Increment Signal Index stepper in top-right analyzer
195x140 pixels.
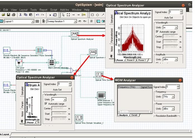pyautogui.click(x=181, y=11)
